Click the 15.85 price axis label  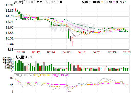(x=10, y=11)
